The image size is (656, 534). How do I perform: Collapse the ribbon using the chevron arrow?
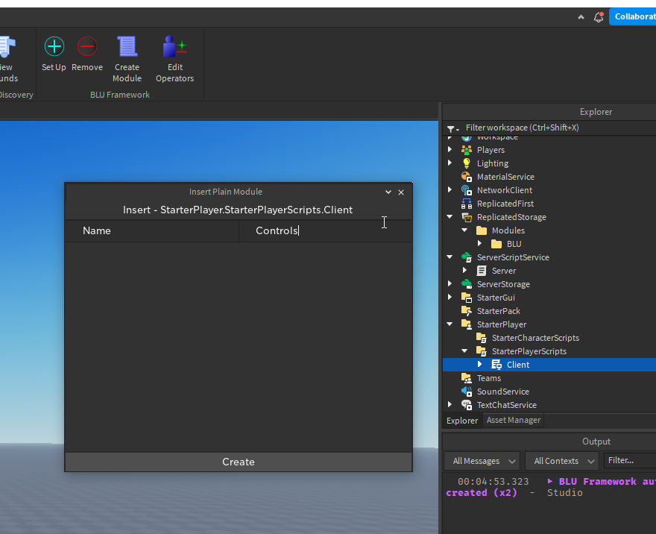click(581, 16)
